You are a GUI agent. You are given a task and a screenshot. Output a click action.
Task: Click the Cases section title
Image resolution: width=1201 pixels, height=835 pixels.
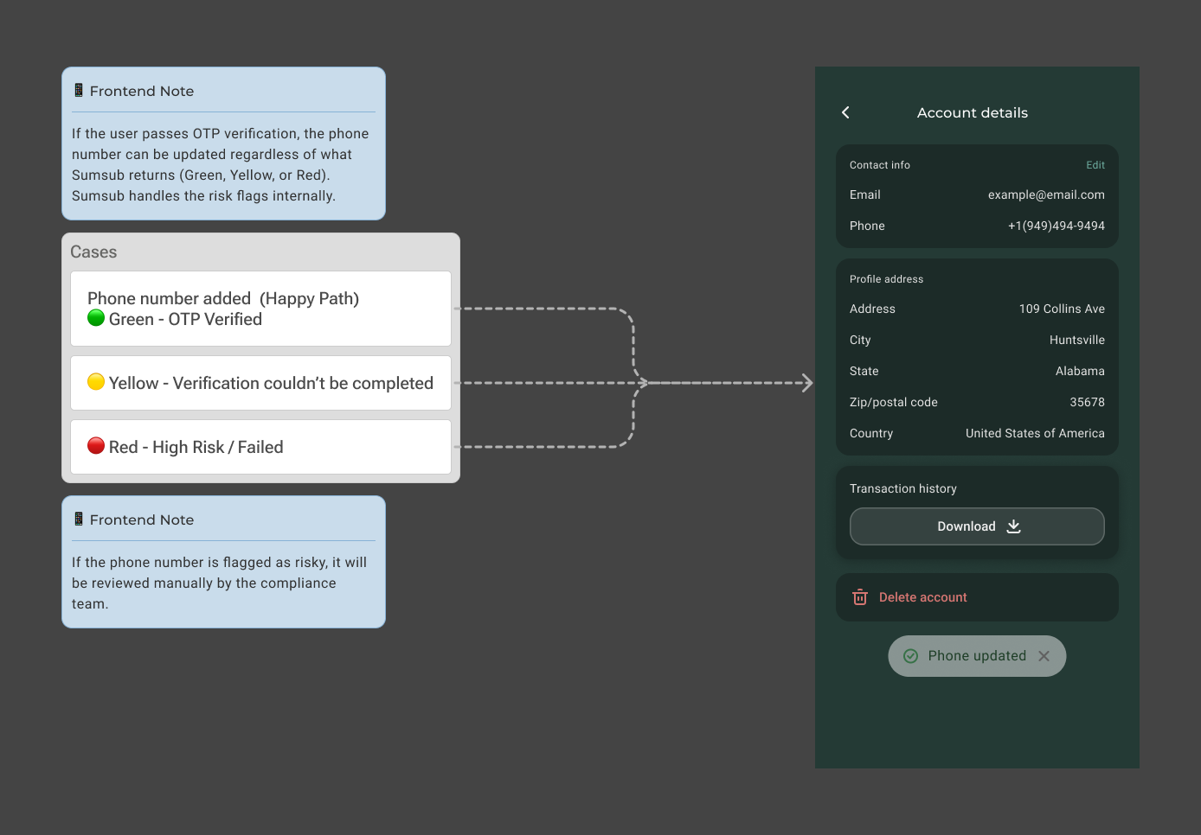coord(93,252)
